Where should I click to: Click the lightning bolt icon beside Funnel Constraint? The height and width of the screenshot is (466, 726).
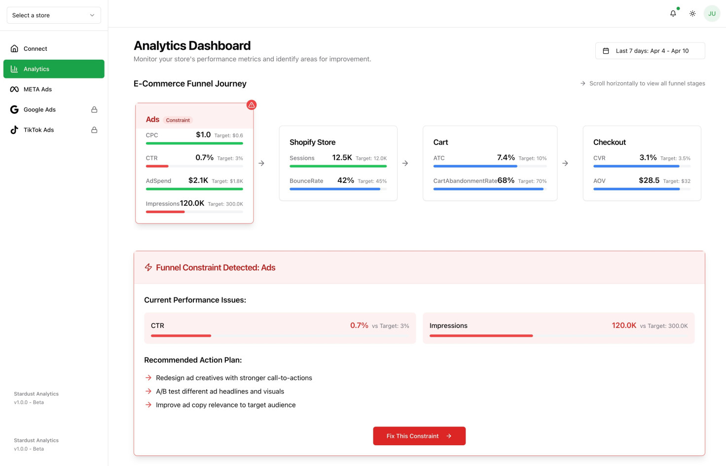coord(148,267)
